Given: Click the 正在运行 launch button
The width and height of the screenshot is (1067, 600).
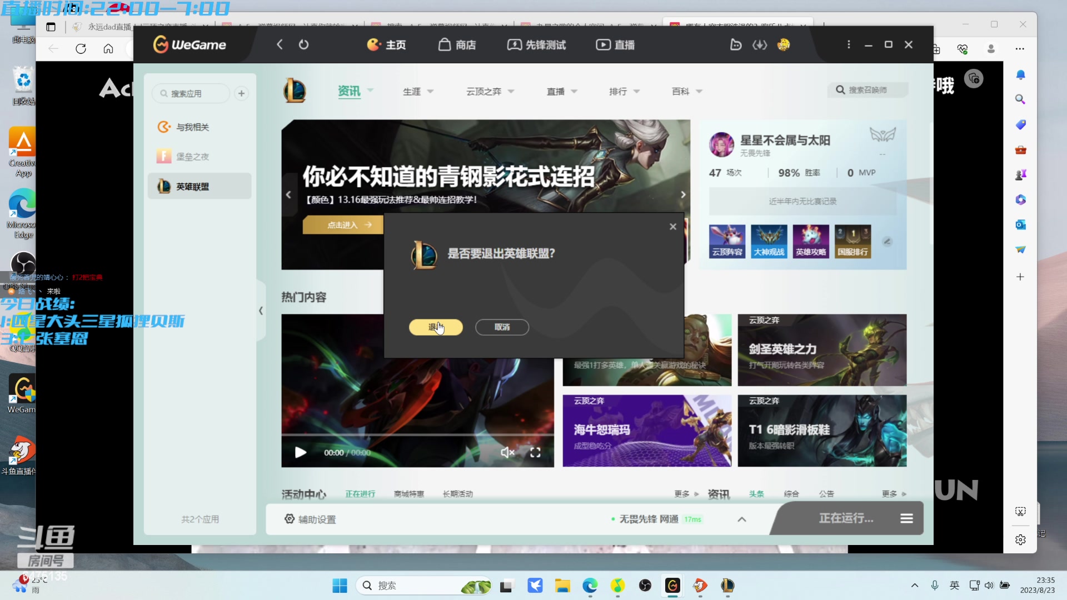Looking at the screenshot, I should [x=846, y=518].
